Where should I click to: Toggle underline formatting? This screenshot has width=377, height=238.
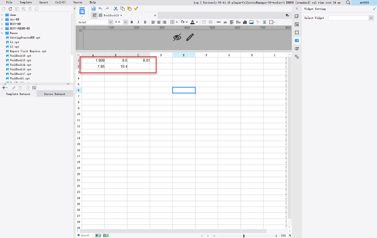point(145,22)
